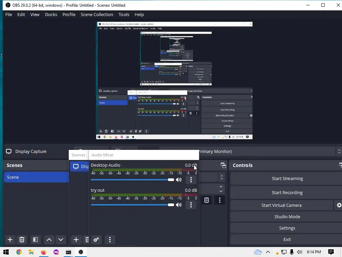Open notification center icon

[x=331, y=252]
